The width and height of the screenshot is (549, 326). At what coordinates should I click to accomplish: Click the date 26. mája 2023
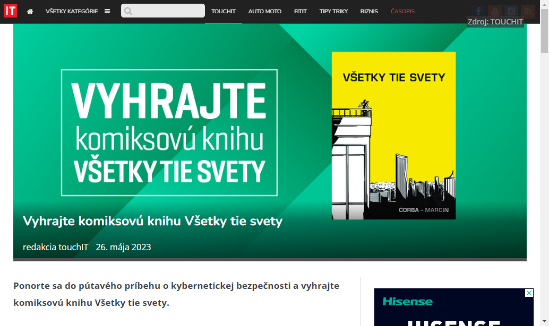tap(124, 247)
